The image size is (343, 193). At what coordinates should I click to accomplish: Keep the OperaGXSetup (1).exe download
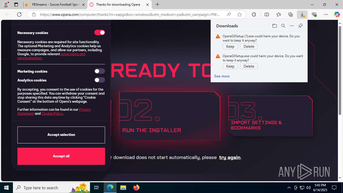pos(230,46)
